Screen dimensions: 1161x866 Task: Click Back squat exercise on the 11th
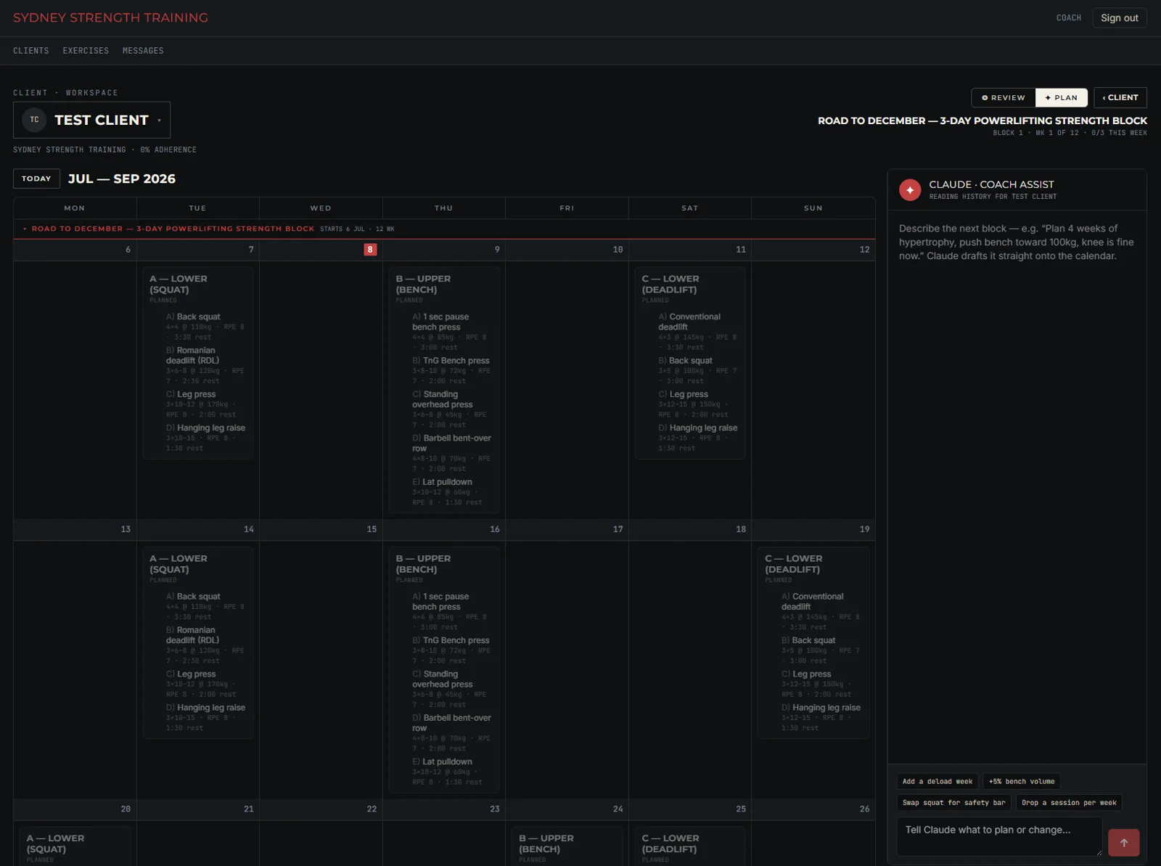pos(690,361)
